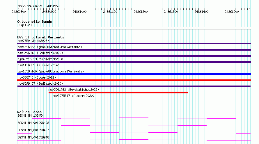Screen dimensions: 259x144
Task: Click ruler position 24861000
Action: click(79, 12)
